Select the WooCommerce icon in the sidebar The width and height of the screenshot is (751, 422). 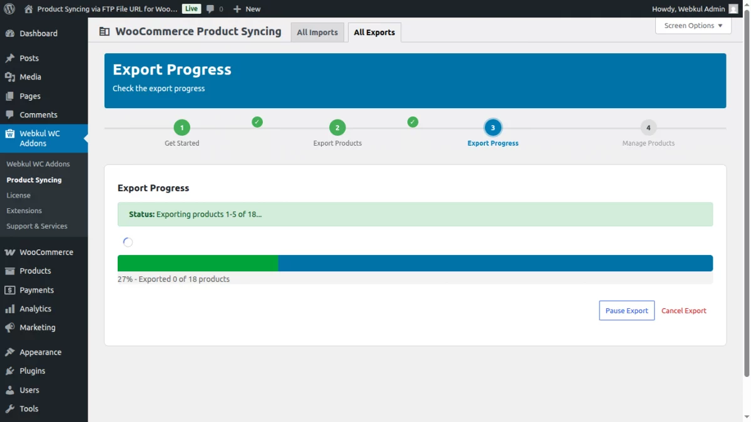click(x=9, y=252)
